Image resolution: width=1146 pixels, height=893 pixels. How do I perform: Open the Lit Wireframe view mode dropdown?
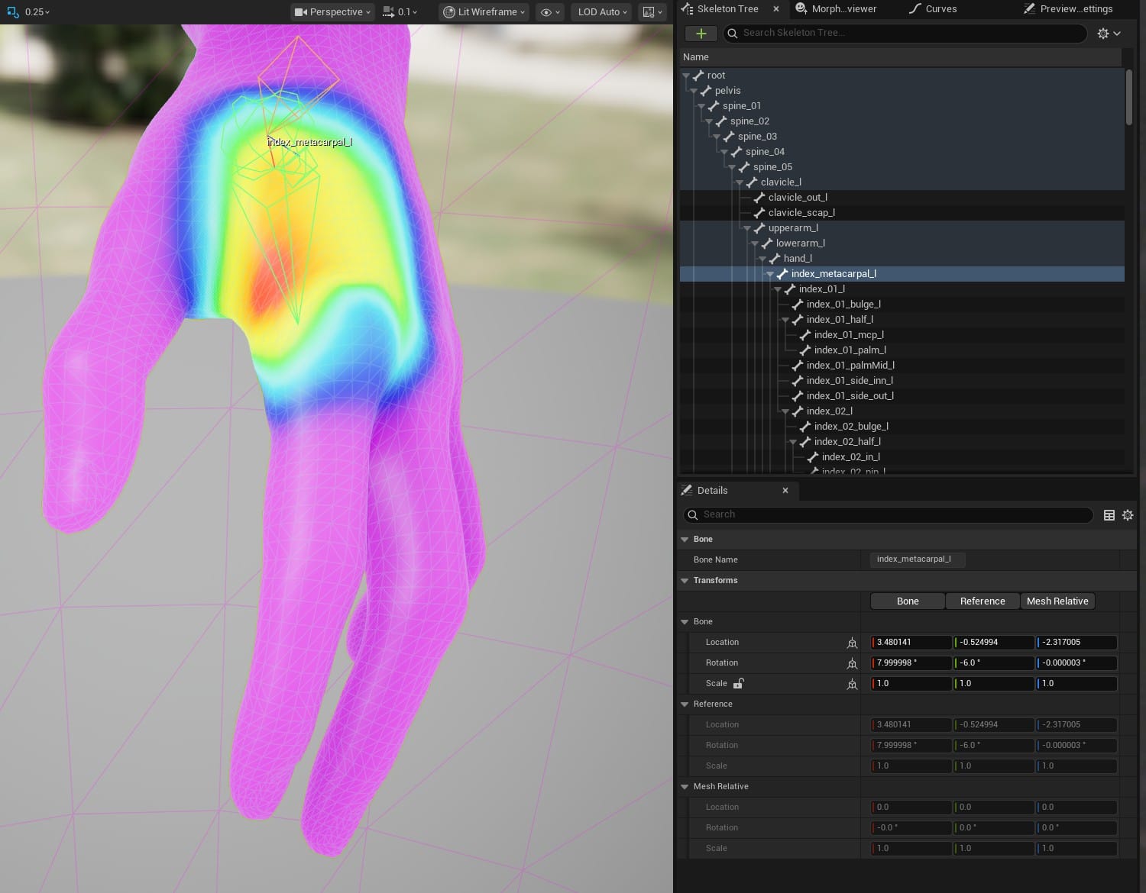(x=484, y=12)
